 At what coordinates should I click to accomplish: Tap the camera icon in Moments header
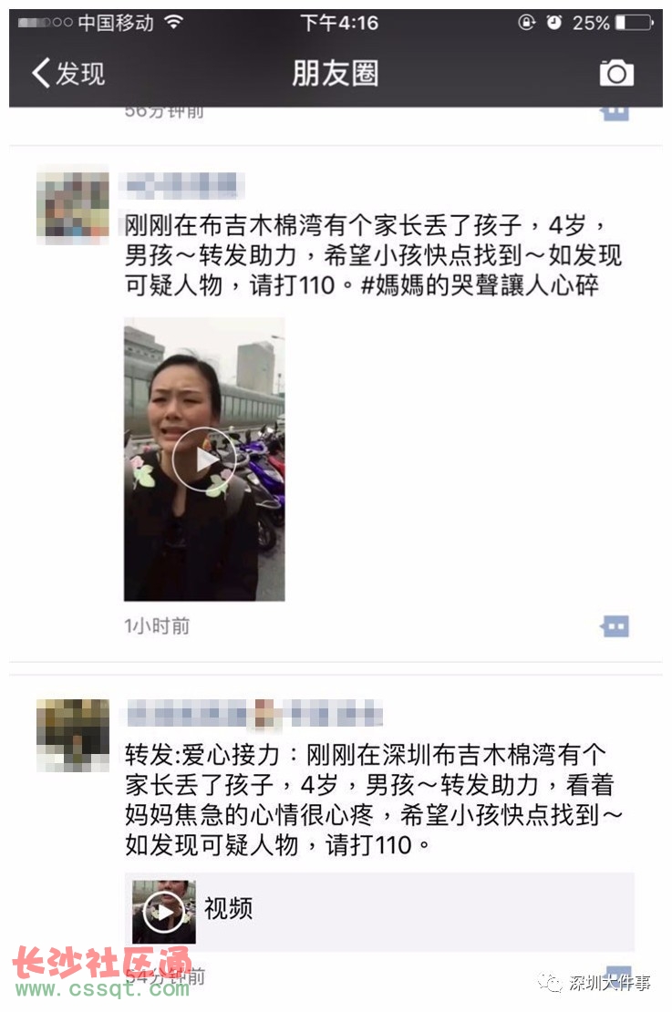tap(616, 73)
